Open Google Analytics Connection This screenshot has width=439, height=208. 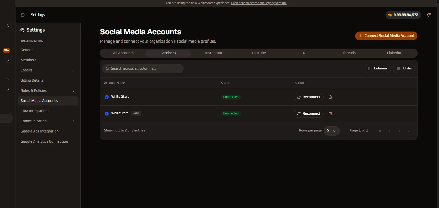pos(48,141)
